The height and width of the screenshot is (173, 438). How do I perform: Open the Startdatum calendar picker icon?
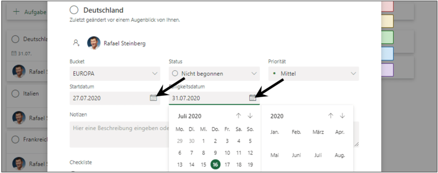coord(153,98)
